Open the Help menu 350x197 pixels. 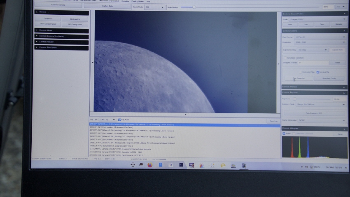click(x=148, y=1)
